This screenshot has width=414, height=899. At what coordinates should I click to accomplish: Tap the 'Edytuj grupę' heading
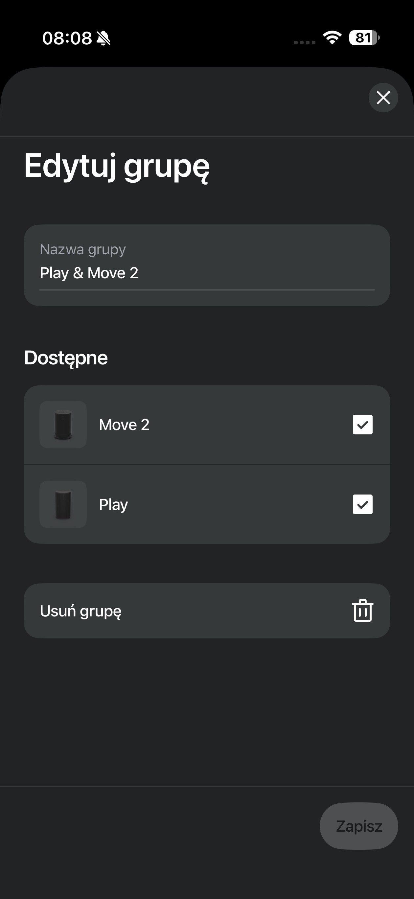pyautogui.click(x=117, y=166)
